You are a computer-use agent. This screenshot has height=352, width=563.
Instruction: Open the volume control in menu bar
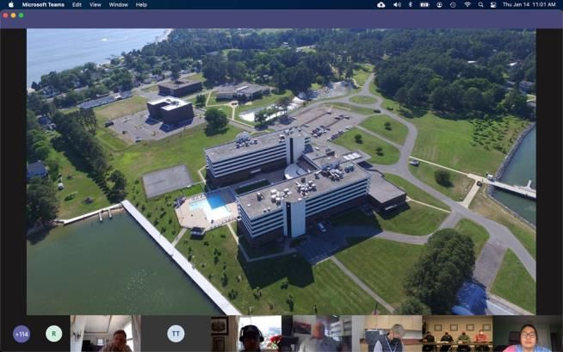(x=397, y=4)
